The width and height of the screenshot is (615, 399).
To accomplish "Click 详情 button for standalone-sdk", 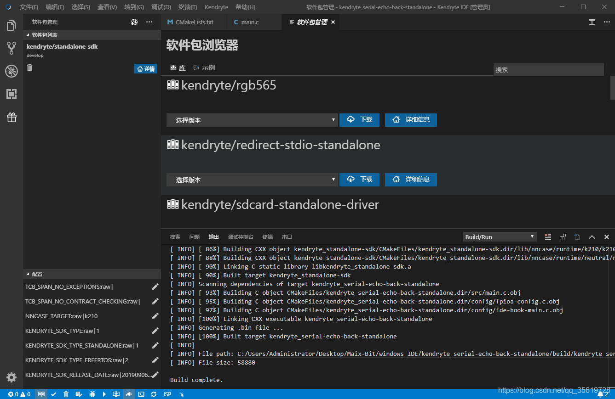I will click(x=146, y=68).
